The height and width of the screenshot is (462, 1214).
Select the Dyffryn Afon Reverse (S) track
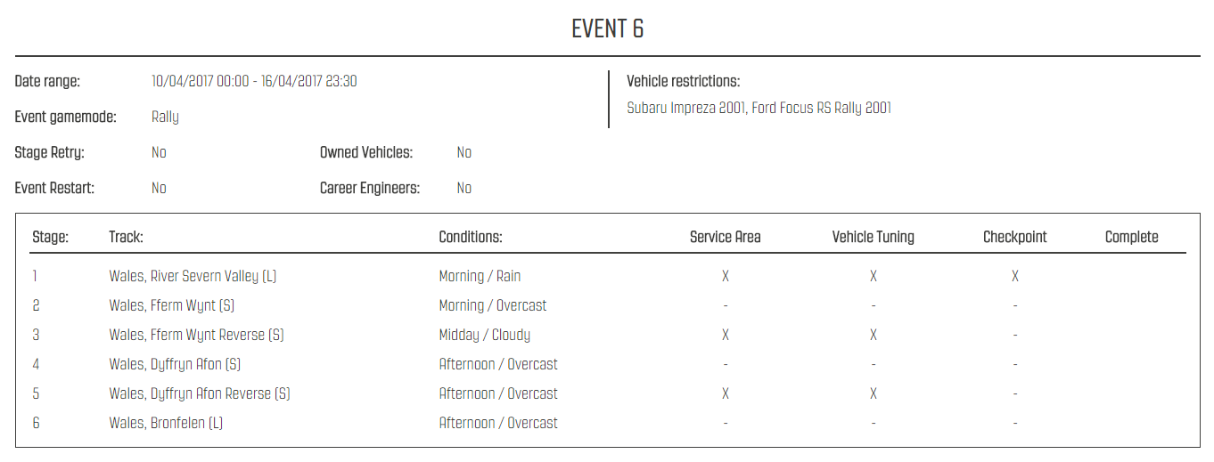pyautogui.click(x=200, y=393)
